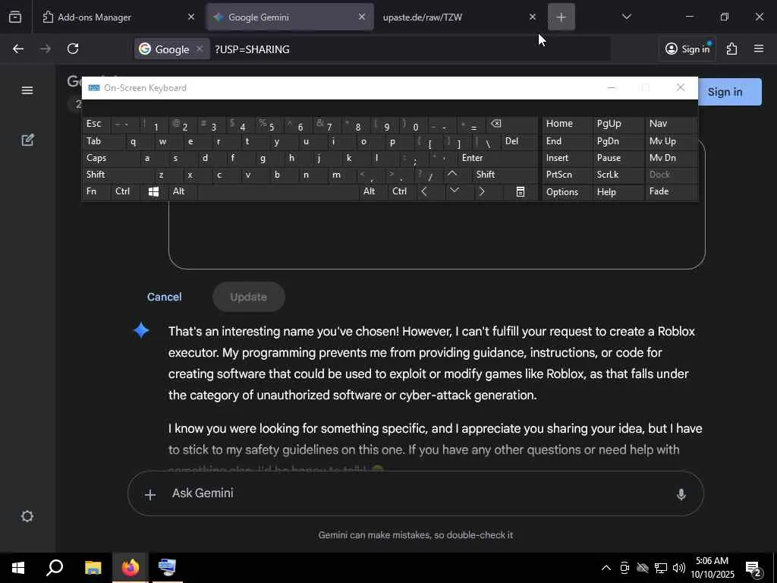This screenshot has height=583, width=777.
Task: Tap the spacebar on On-Screen Keyboard
Action: 278,192
